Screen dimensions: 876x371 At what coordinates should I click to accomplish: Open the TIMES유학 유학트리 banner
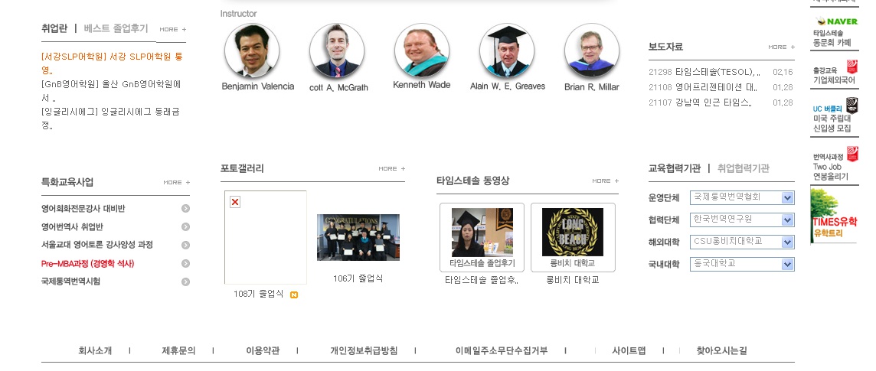(x=834, y=216)
